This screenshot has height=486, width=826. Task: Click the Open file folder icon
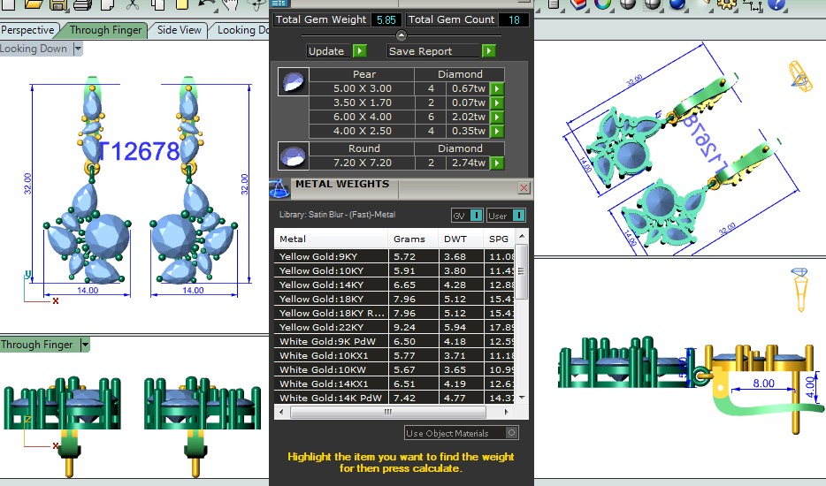34,4
